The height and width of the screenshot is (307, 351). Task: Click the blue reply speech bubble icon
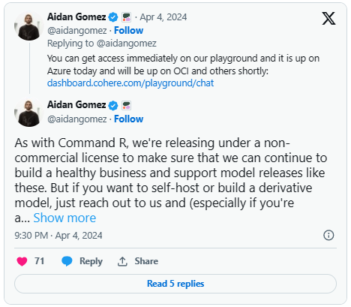67,261
